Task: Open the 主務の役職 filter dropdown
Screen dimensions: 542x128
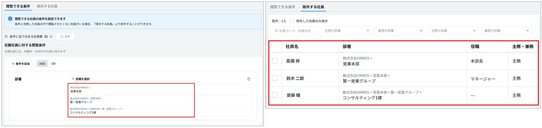Action: click(x=453, y=31)
